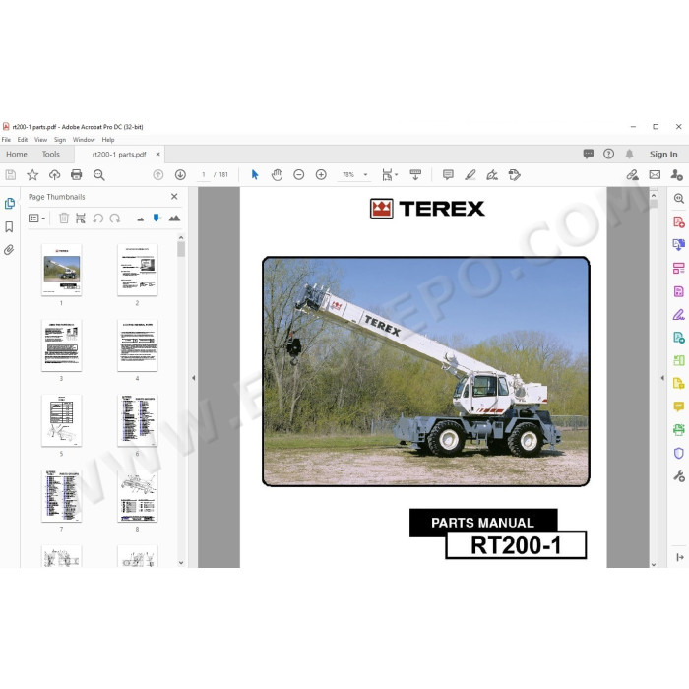Click the Save file icon

point(11,175)
